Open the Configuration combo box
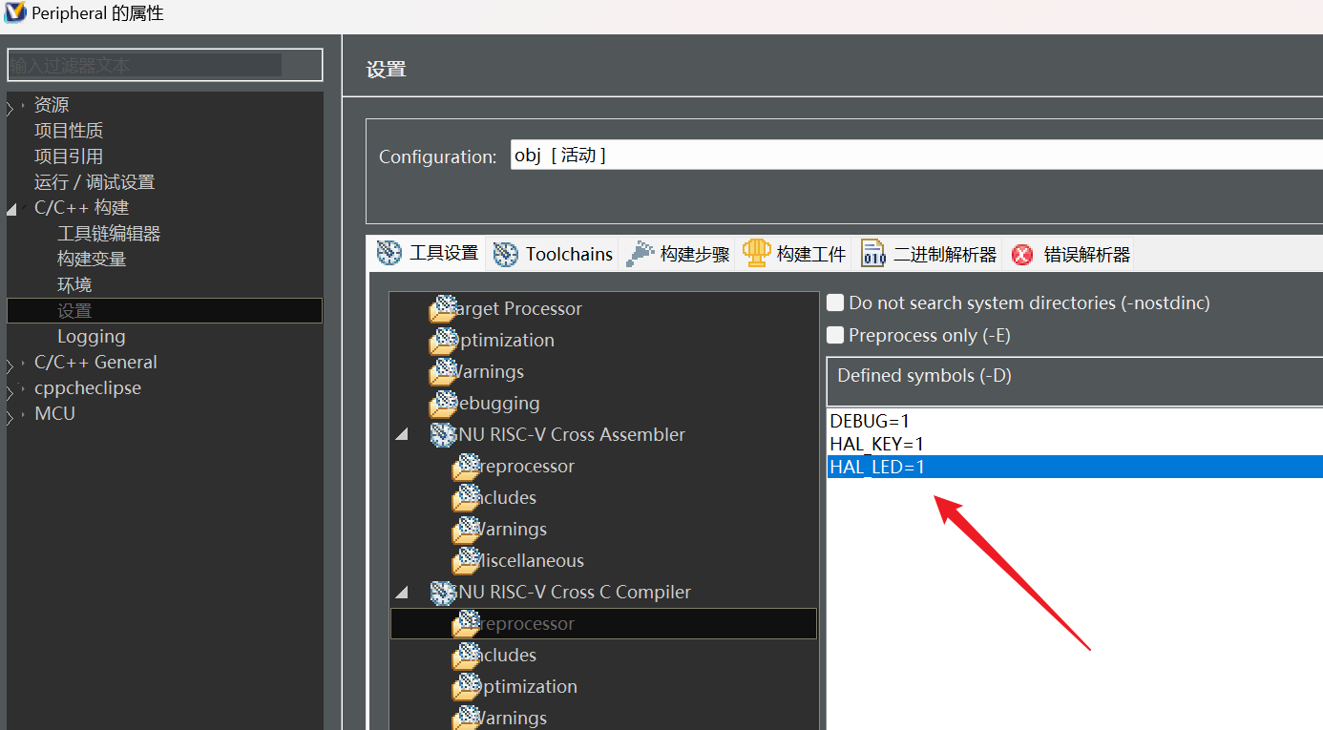The image size is (1323, 730). click(914, 156)
